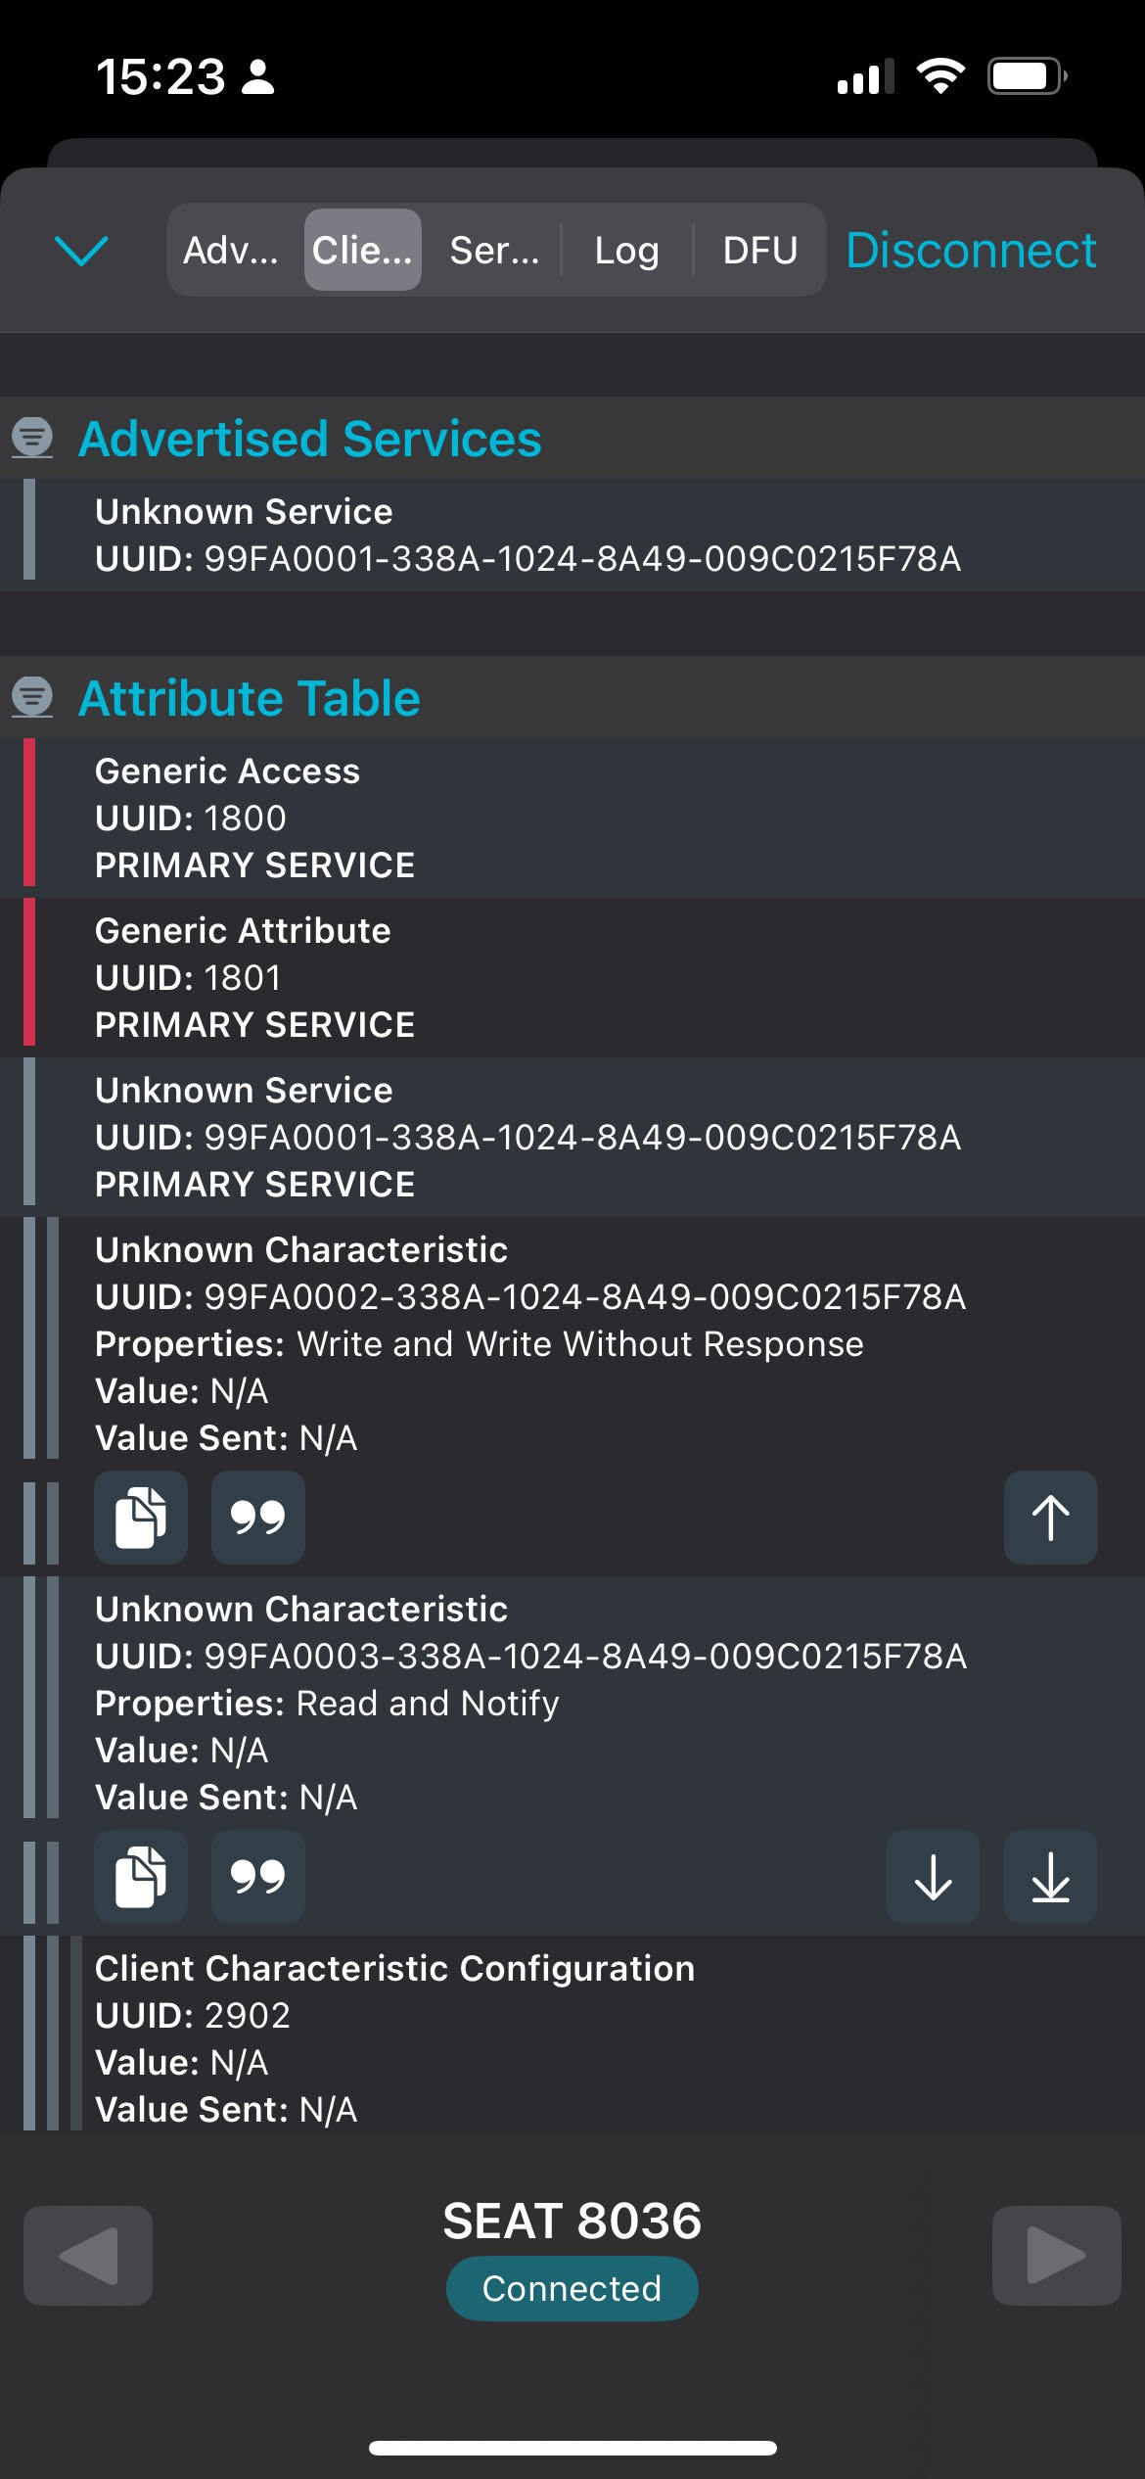This screenshot has width=1145, height=2479.
Task: Tap write up-arrow for 99FA0002 characteristic
Action: [x=1050, y=1517]
